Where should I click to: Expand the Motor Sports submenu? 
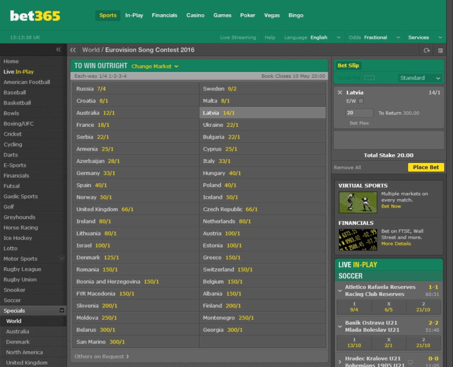click(x=61, y=258)
